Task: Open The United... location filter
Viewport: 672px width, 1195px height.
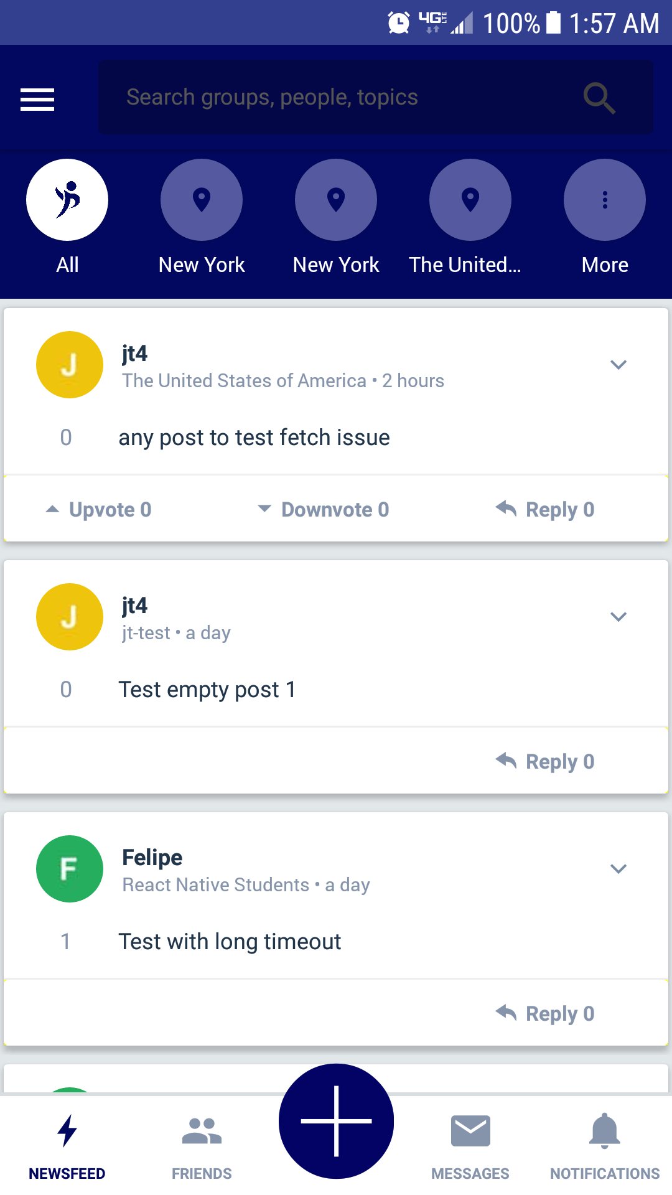Action: (470, 200)
